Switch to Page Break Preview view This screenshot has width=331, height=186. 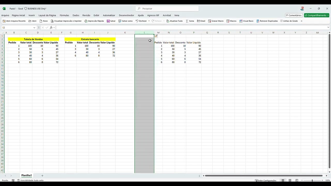pos(297,180)
